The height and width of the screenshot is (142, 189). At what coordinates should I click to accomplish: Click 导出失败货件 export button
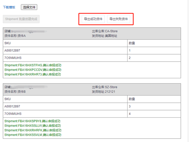[119, 19]
